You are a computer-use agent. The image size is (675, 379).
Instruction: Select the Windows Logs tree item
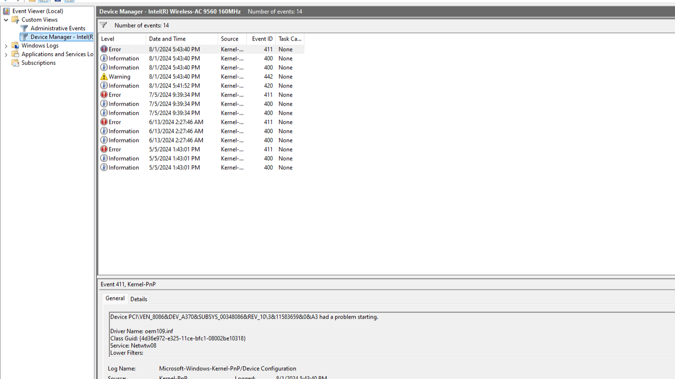(x=40, y=45)
